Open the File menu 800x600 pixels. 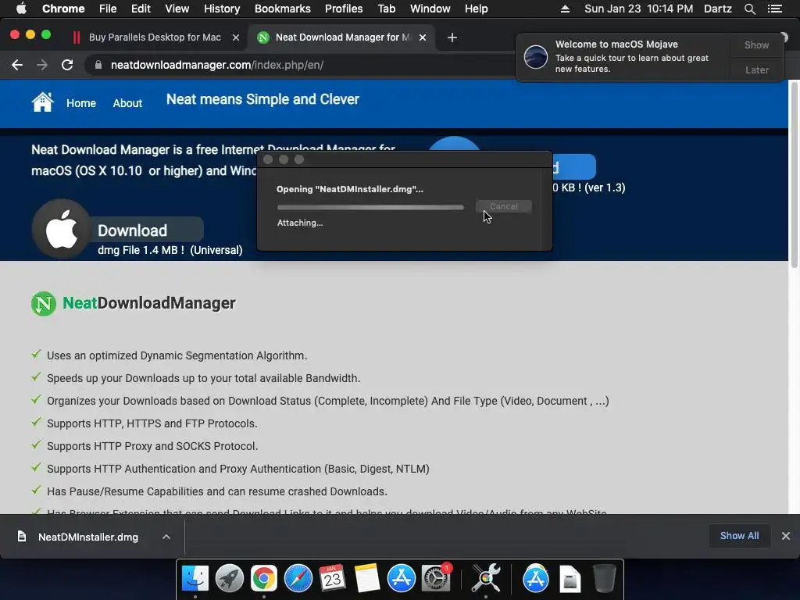pos(108,9)
